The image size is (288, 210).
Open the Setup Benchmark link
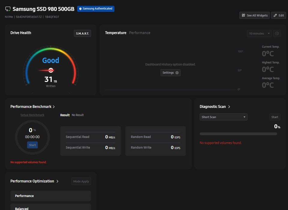click(32, 115)
